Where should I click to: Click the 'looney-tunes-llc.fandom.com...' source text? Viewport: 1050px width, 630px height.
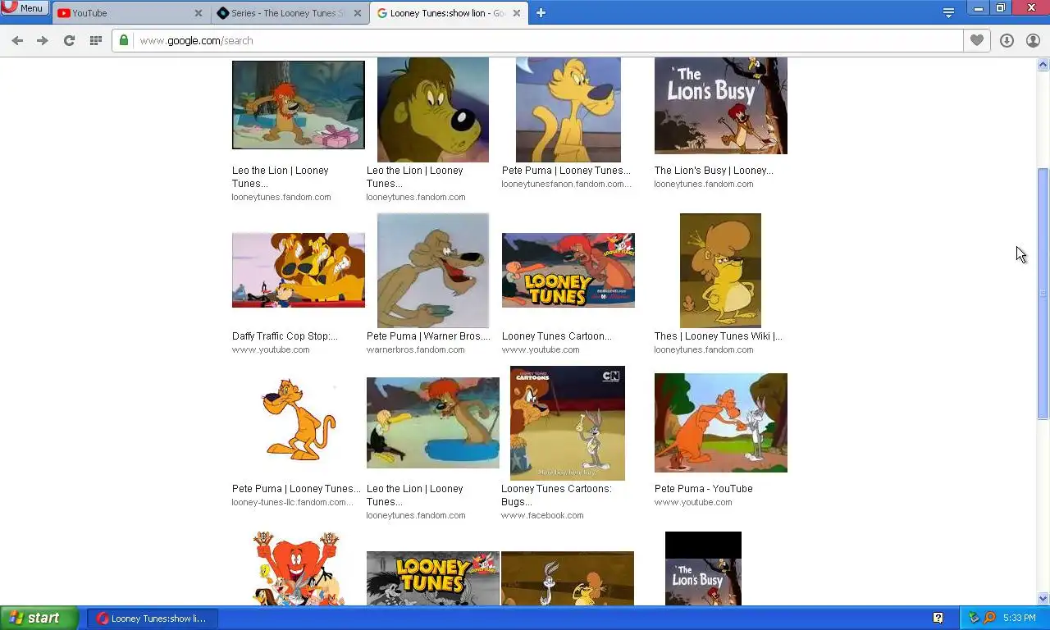point(292,502)
